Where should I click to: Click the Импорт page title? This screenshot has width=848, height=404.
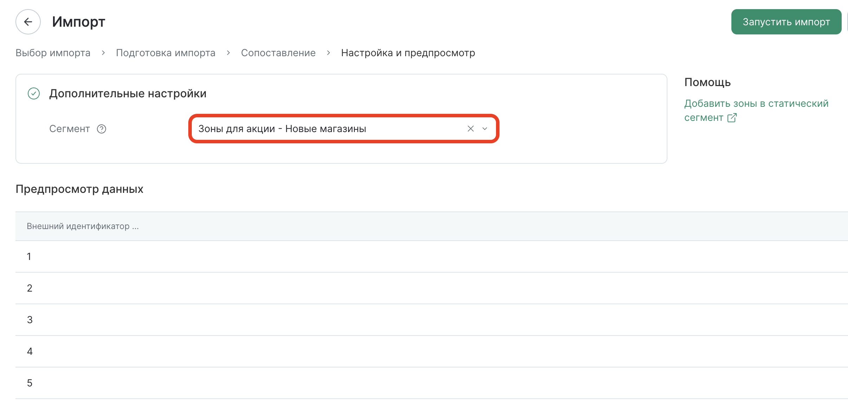[79, 22]
